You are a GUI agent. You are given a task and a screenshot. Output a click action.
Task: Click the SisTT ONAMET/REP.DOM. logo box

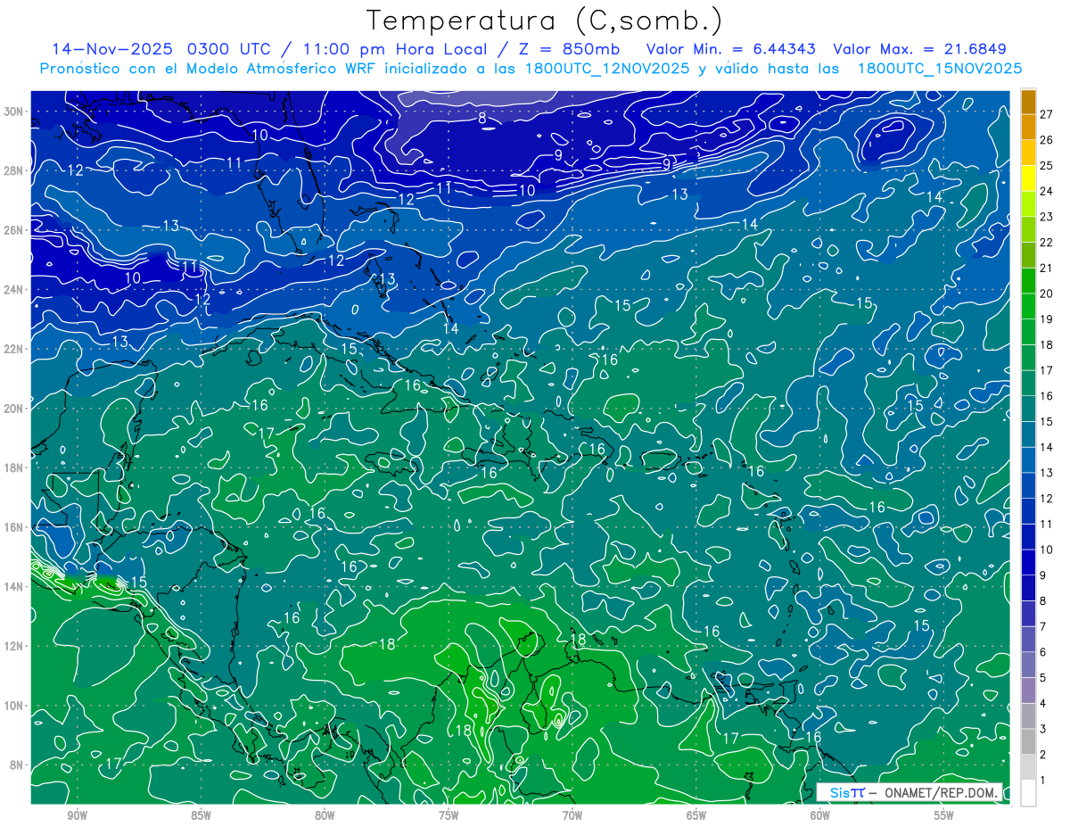[x=909, y=792]
